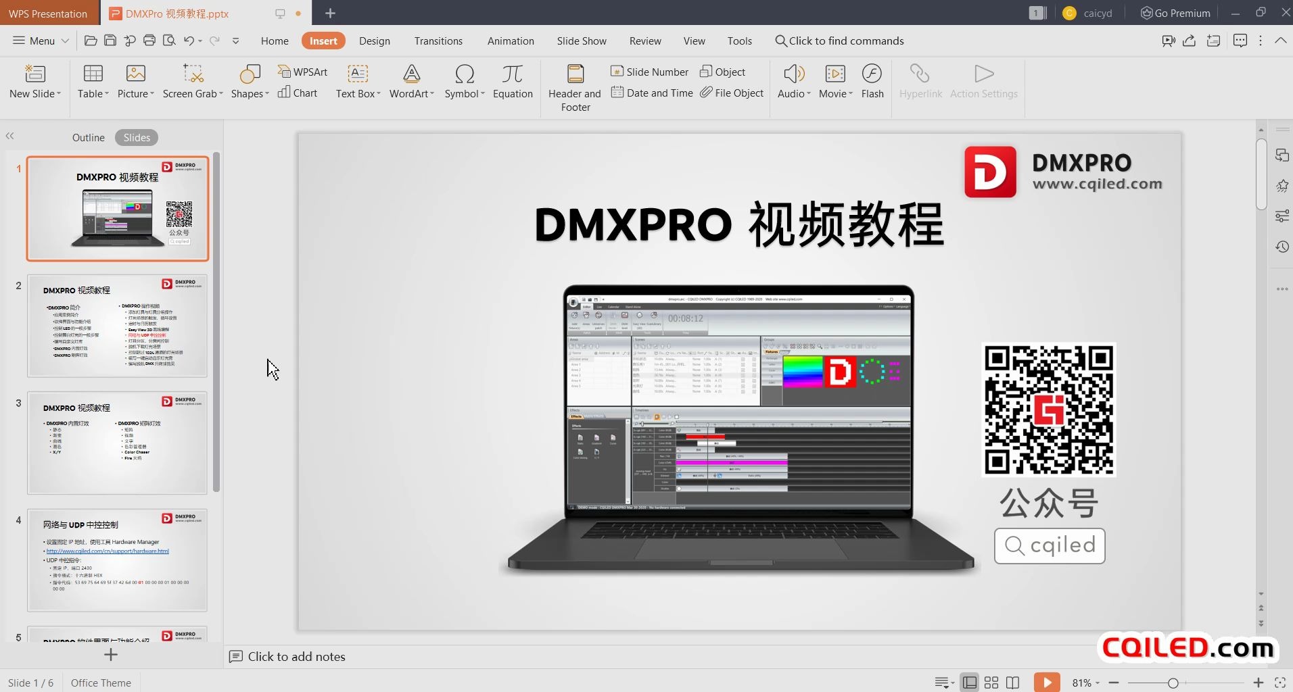Image resolution: width=1293 pixels, height=692 pixels.
Task: Insert an Equation
Action: point(513,81)
